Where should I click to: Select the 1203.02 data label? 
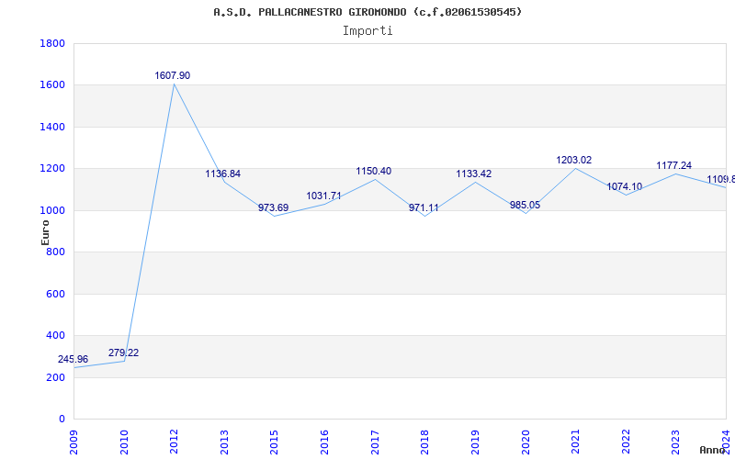573,160
